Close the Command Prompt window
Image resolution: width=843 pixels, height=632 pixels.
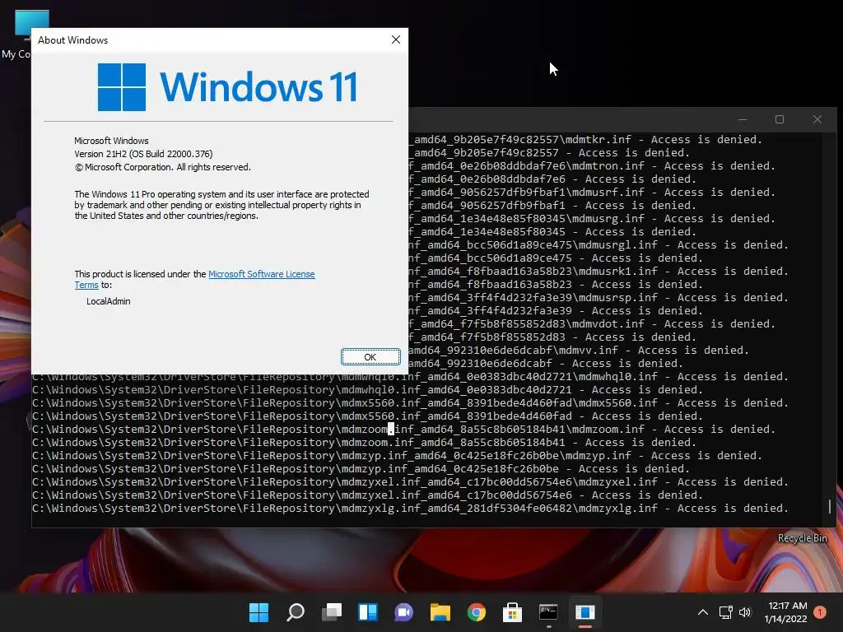click(817, 119)
